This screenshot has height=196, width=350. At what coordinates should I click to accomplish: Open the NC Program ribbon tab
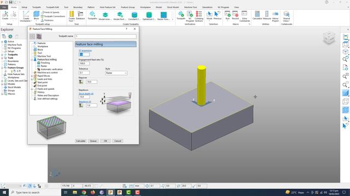(x=224, y=7)
